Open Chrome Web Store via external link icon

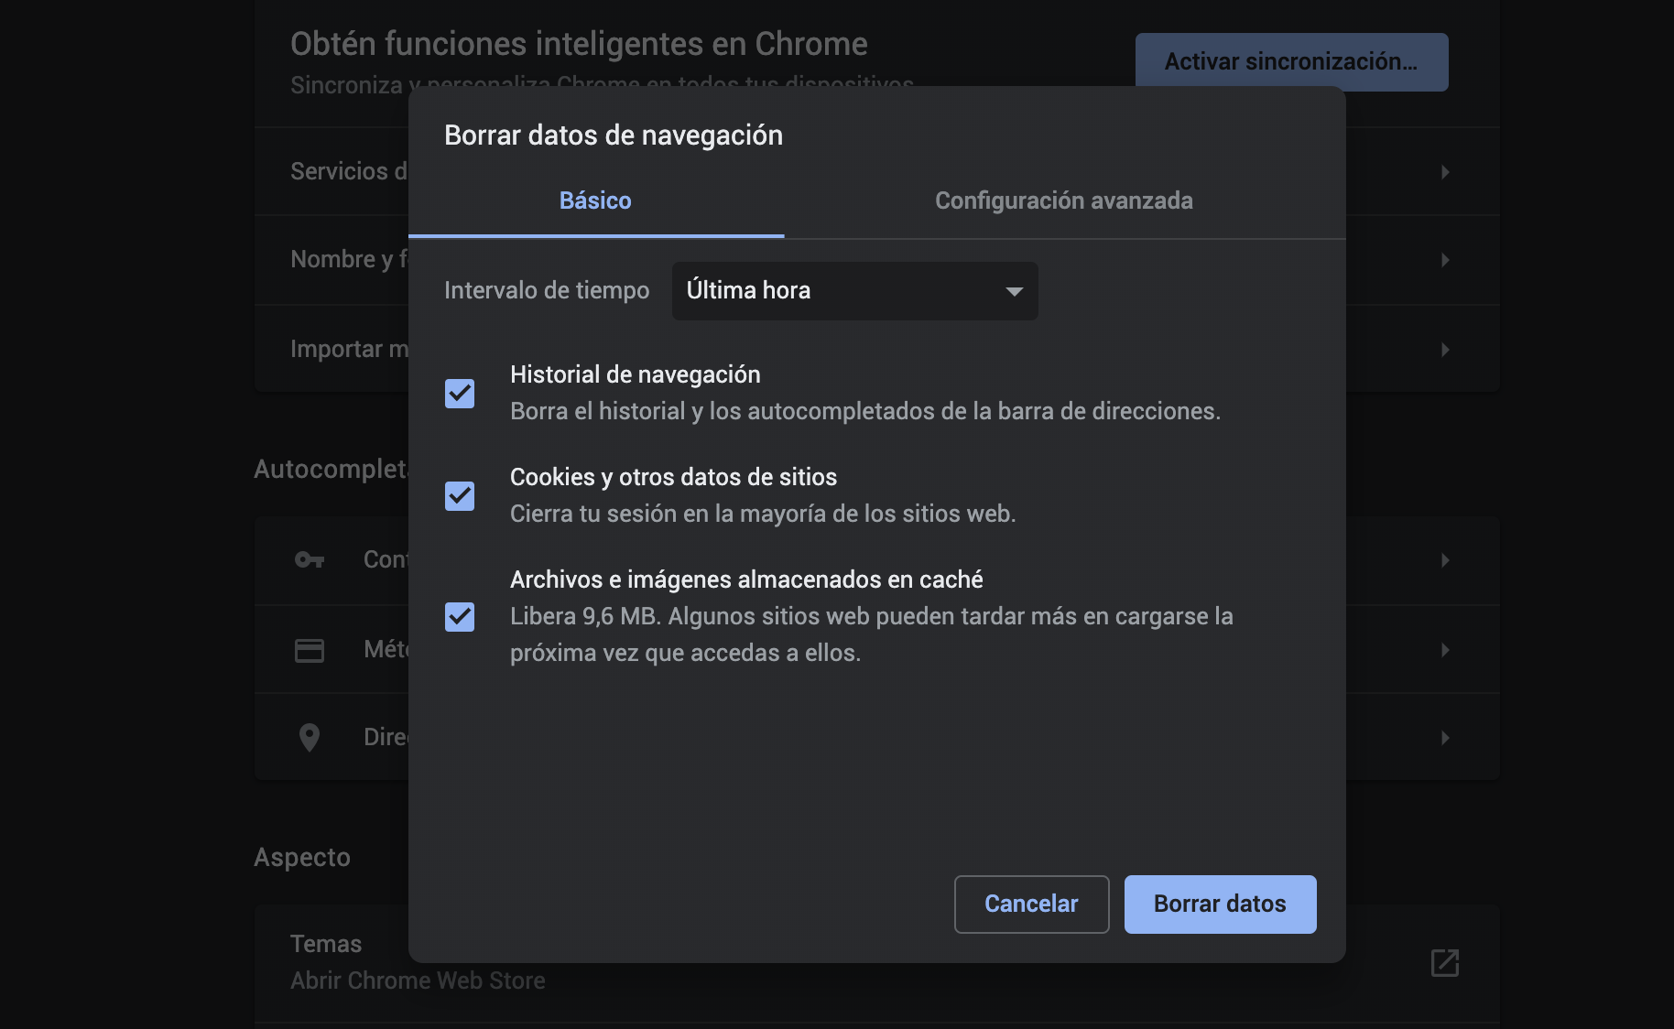point(1445,963)
